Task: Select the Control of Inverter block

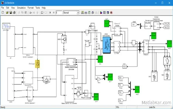Action: pos(117,31)
